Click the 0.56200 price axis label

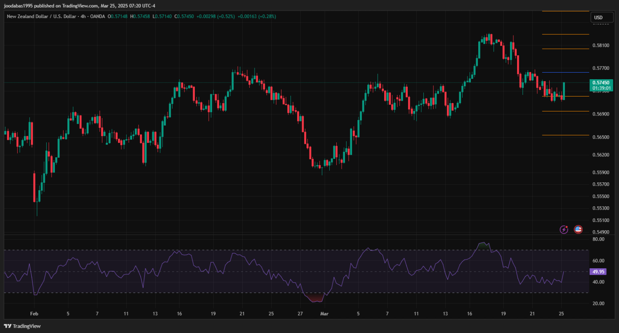600,155
